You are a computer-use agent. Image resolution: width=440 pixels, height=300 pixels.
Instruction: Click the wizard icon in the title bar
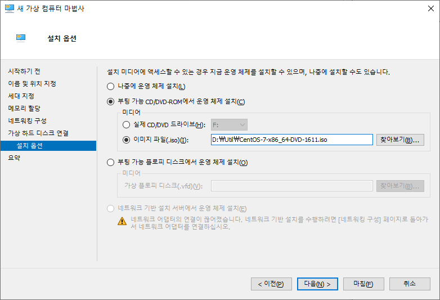pos(9,8)
